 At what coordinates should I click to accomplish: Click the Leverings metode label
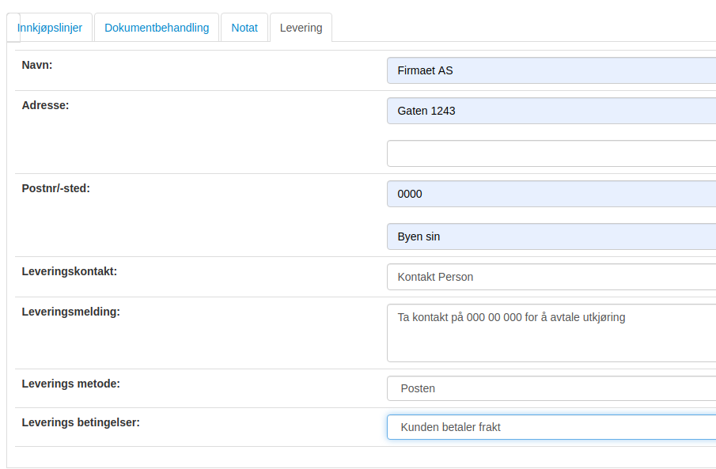tap(70, 384)
